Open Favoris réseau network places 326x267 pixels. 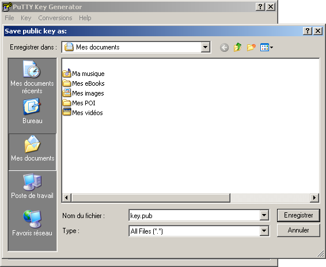(32, 223)
